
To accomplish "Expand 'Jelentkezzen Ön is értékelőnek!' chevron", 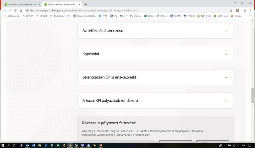I will pyautogui.click(x=226, y=77).
